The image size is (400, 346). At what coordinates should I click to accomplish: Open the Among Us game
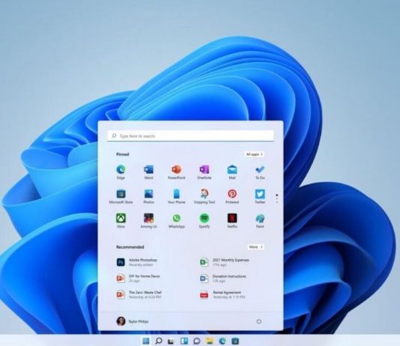pyautogui.click(x=149, y=221)
